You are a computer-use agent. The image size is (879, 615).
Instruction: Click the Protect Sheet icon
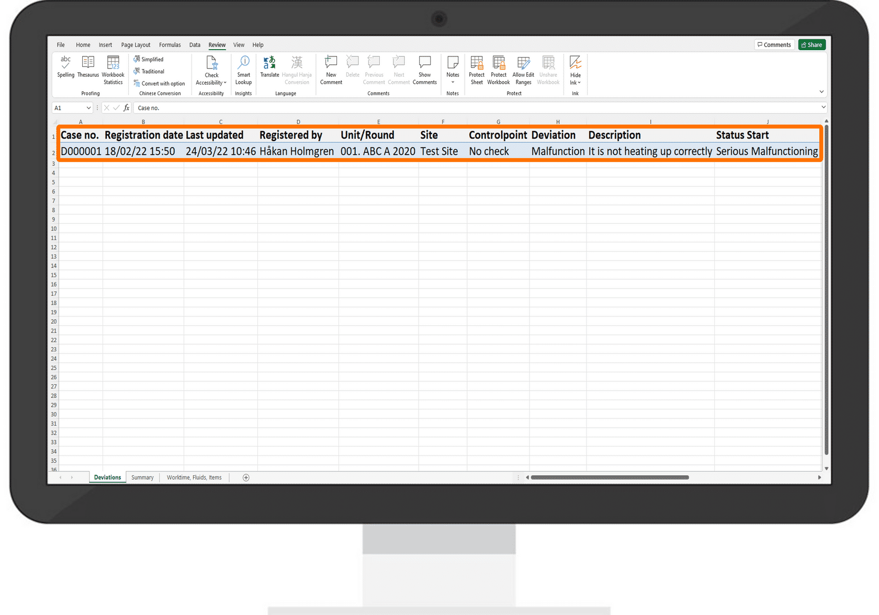pyautogui.click(x=476, y=69)
